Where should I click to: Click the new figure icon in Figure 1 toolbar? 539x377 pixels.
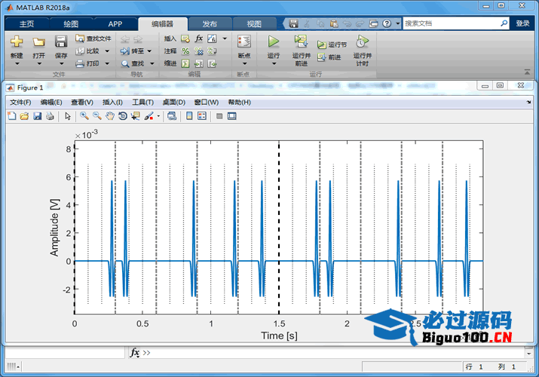click(12, 116)
